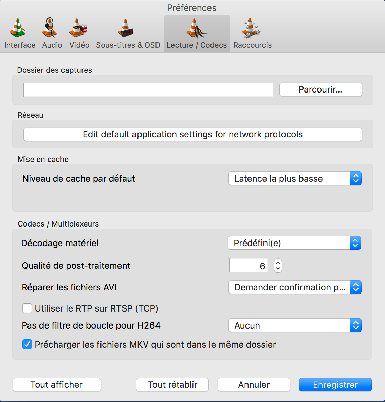
Task: Click the Dossier des captures text field
Action: pos(148,90)
